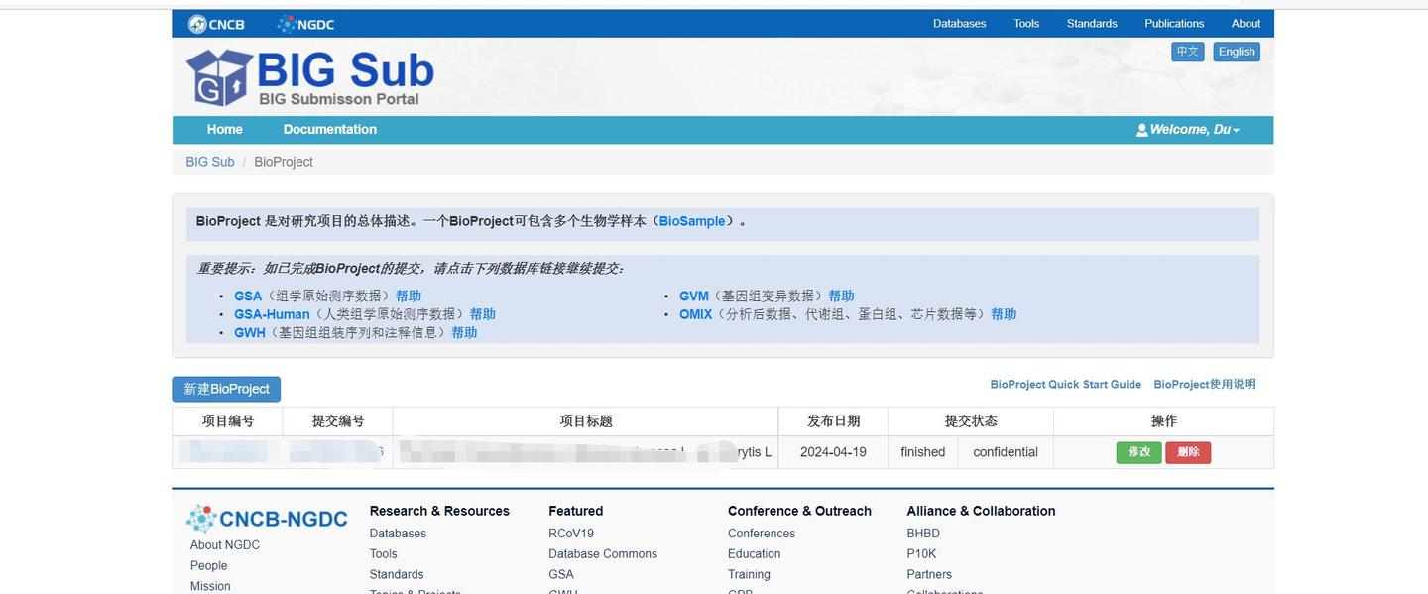Open Publications in the top navigation

coord(1174,24)
